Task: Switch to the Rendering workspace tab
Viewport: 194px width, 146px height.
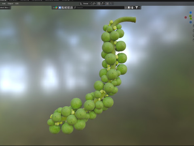Action: click(24, 0)
